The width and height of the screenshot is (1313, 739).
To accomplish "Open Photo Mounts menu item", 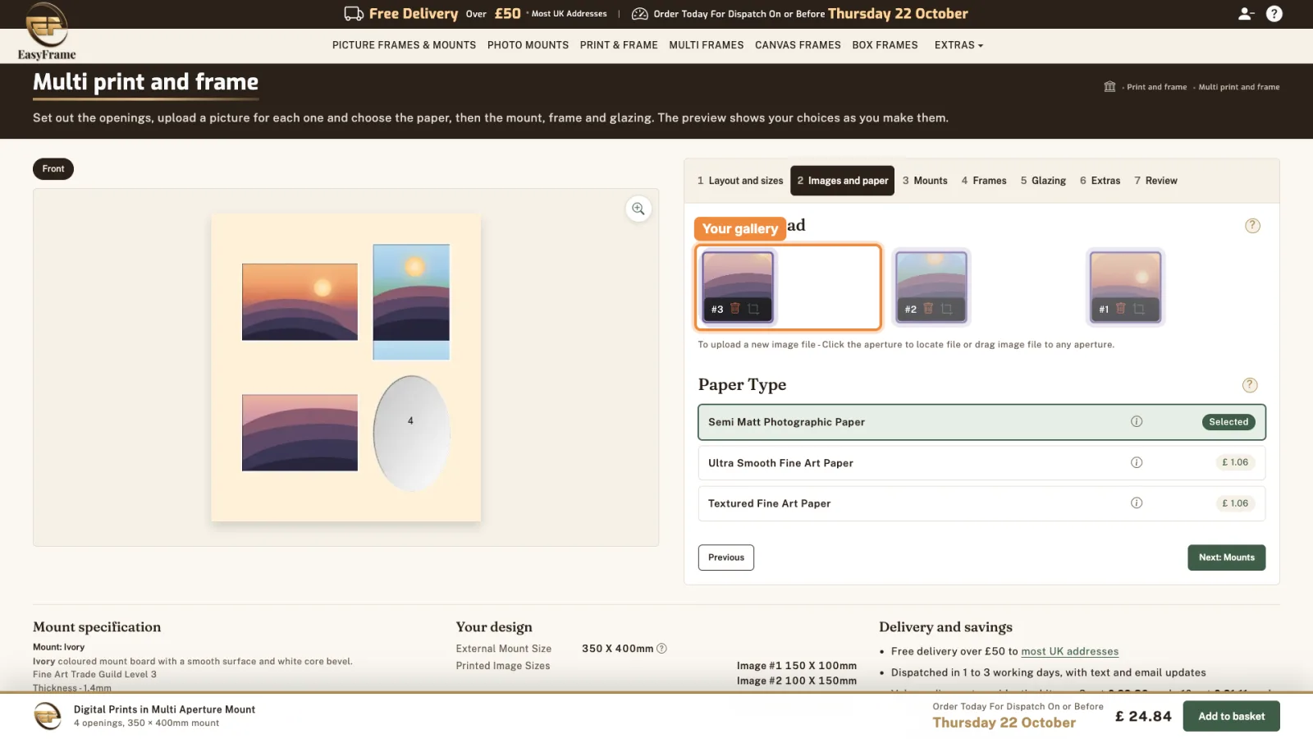I will 528,45.
